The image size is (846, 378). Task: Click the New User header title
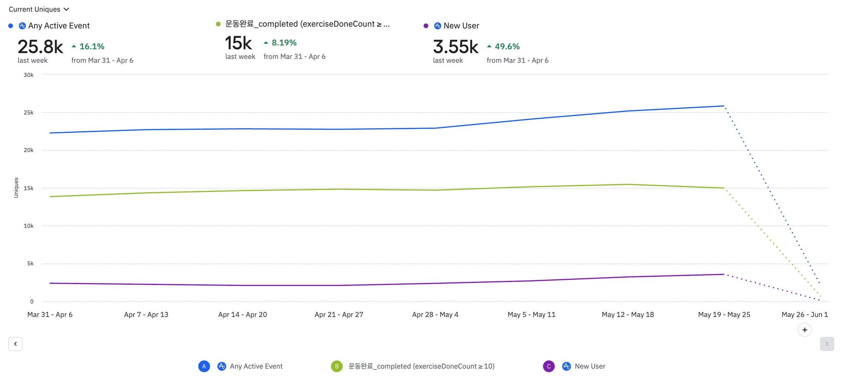[461, 26]
